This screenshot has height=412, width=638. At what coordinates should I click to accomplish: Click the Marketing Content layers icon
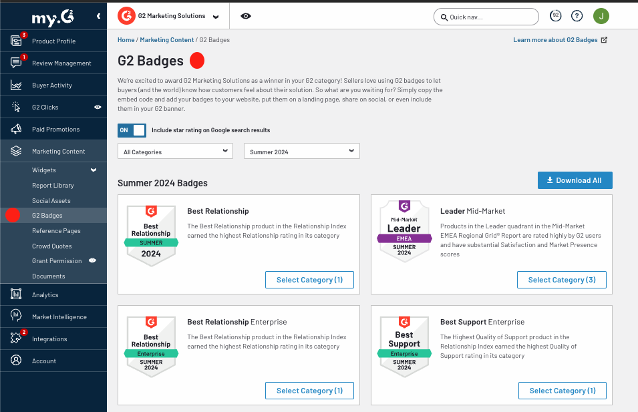[x=16, y=151]
